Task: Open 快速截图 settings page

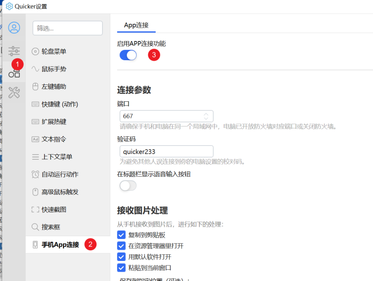Action: point(68,210)
